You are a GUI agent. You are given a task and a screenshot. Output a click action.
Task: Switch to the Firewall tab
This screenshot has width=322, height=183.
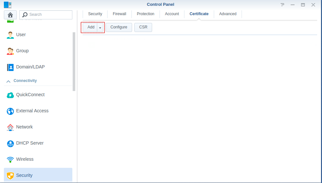[x=119, y=14]
